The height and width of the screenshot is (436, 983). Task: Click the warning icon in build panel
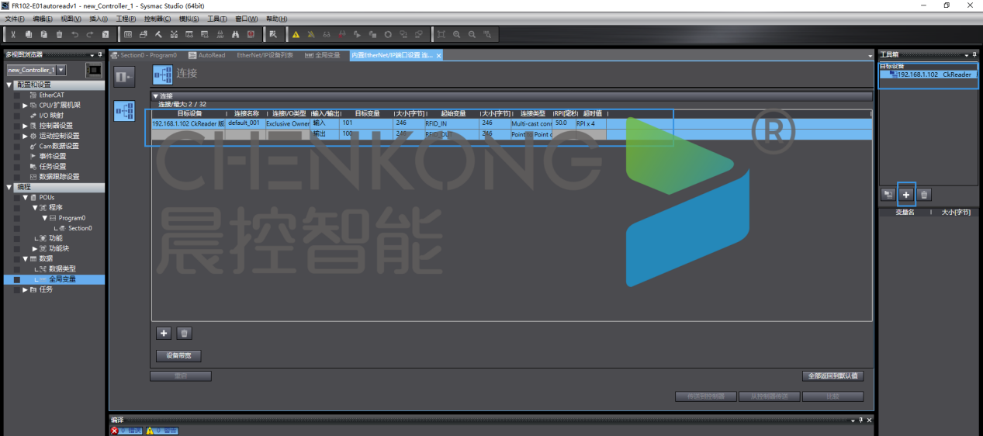click(x=151, y=431)
